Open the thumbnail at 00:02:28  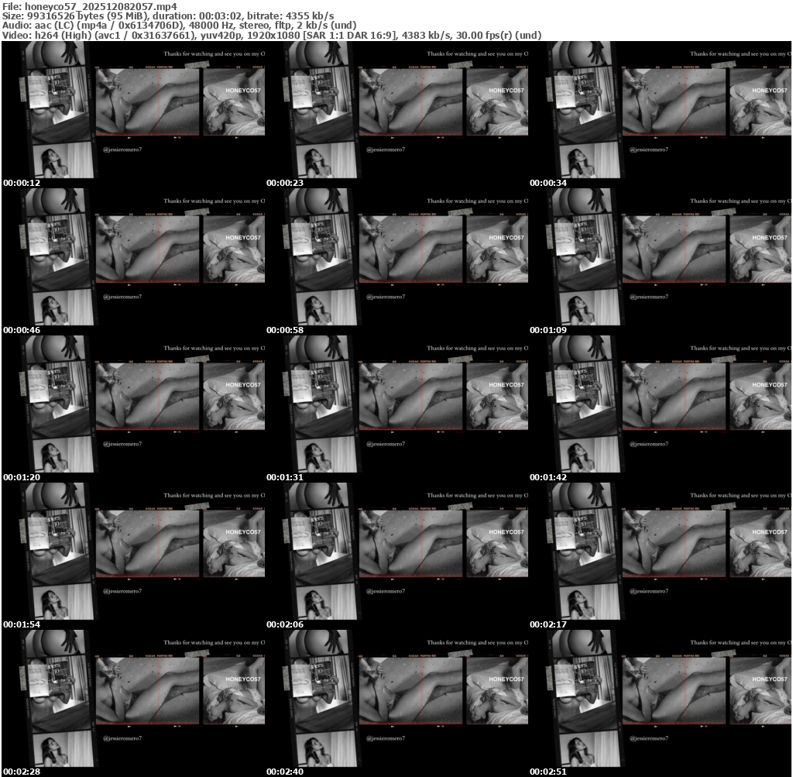click(x=133, y=703)
